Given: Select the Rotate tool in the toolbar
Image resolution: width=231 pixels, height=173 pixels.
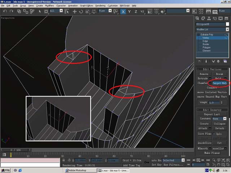Looking at the screenshot, I should tap(81, 12).
